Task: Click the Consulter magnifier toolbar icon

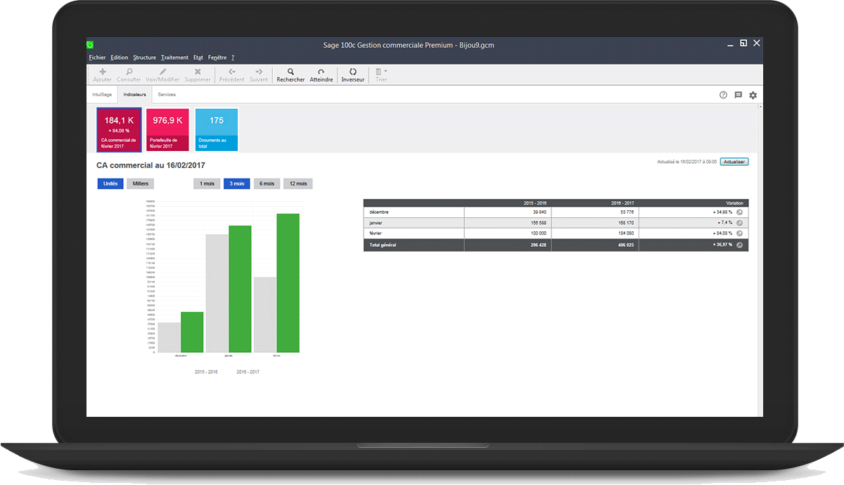Action: pos(129,72)
